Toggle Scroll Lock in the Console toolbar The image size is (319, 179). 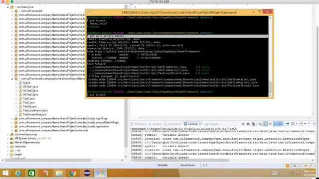point(265,124)
